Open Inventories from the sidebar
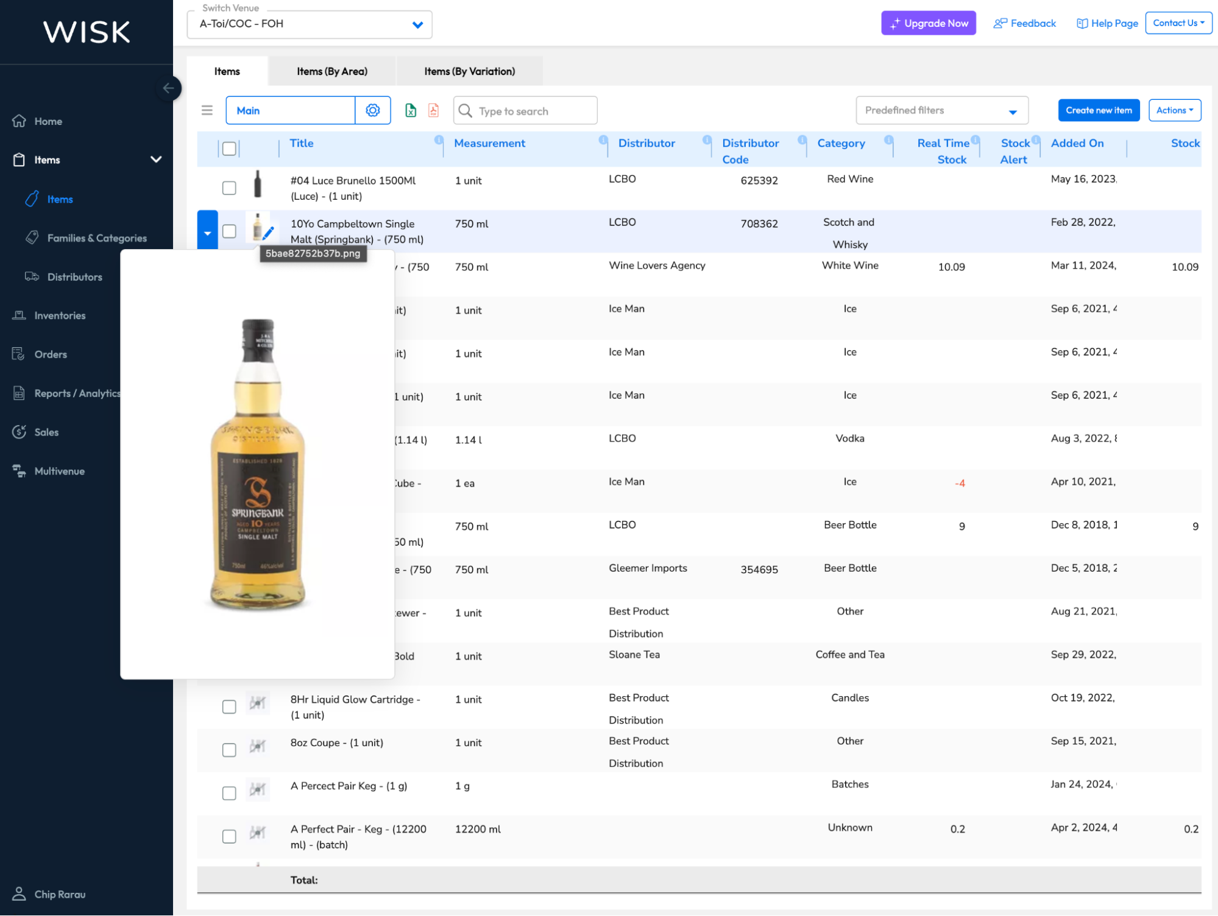The width and height of the screenshot is (1218, 916). pyautogui.click(x=60, y=315)
